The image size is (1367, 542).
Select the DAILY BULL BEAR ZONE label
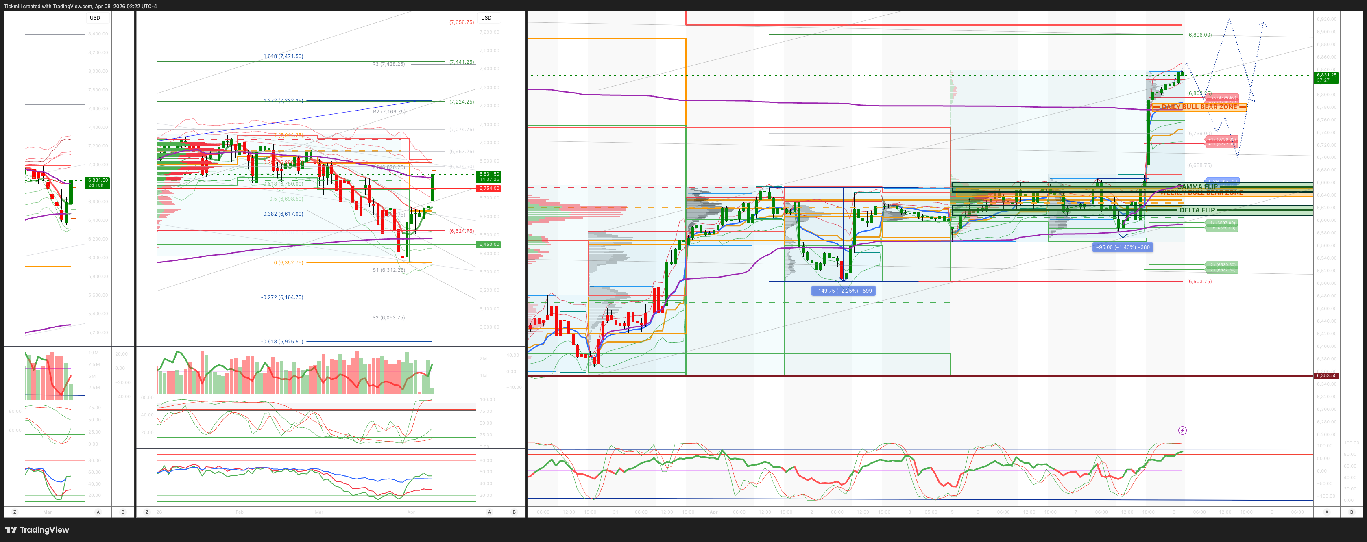[x=1199, y=107]
